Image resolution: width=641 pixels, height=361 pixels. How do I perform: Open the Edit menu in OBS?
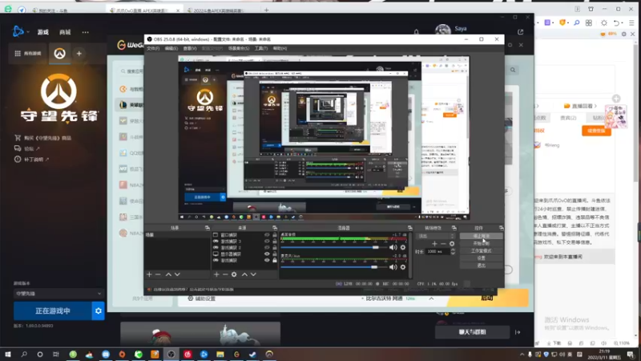[x=171, y=48]
